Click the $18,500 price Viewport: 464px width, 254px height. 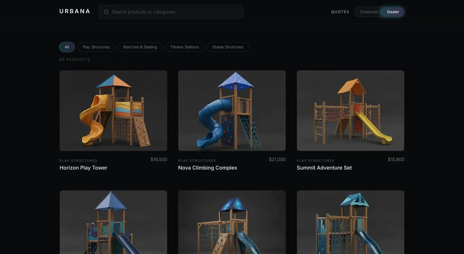click(159, 159)
